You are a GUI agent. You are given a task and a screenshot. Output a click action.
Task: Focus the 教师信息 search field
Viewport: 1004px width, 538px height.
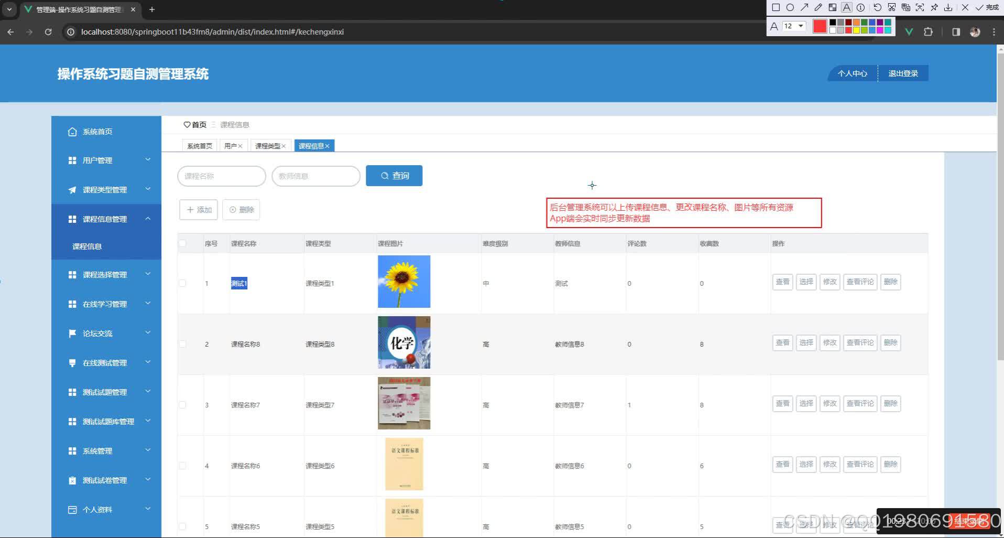(316, 176)
